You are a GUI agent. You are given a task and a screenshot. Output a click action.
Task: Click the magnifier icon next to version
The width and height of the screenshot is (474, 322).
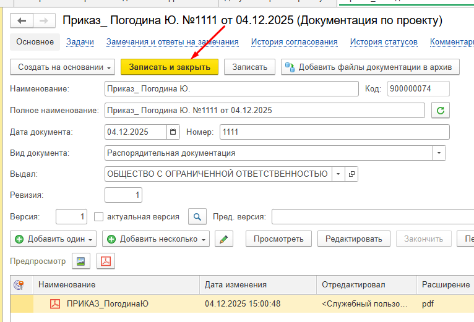[x=197, y=217]
